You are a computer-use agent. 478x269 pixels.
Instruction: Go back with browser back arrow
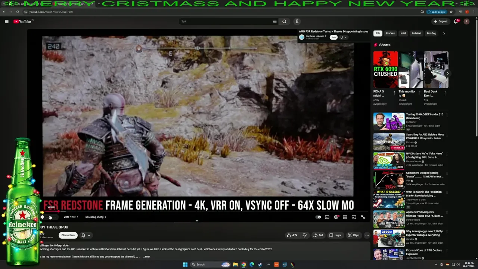point(4,12)
